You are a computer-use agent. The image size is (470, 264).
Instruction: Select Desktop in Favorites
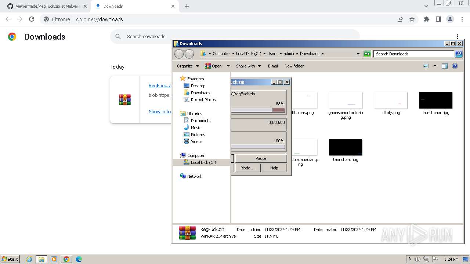coord(198,86)
